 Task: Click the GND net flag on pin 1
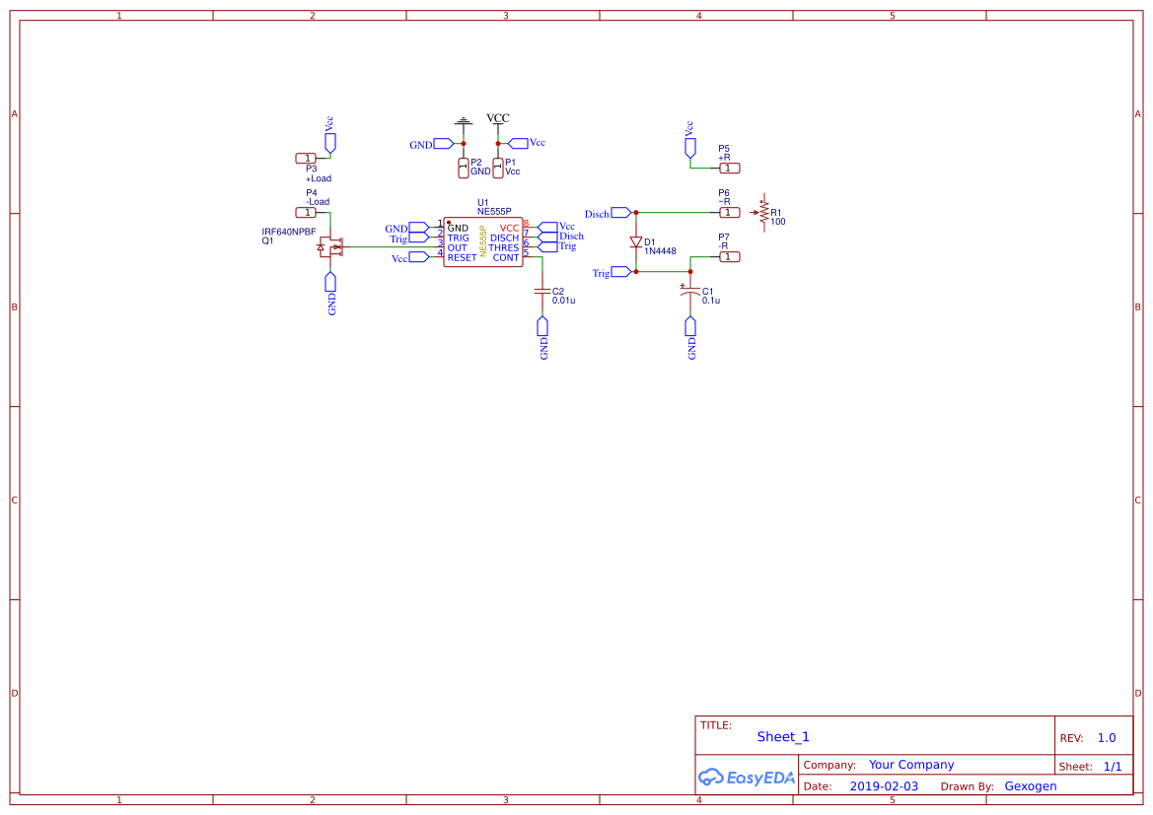click(417, 227)
